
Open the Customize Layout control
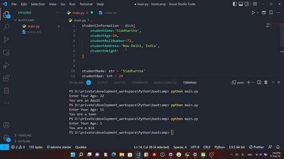pyautogui.click(x=255, y=4)
